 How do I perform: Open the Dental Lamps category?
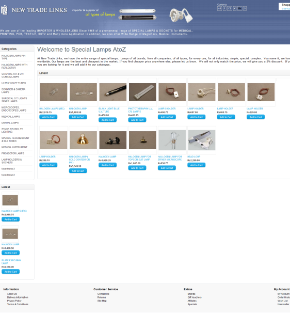point(10,123)
